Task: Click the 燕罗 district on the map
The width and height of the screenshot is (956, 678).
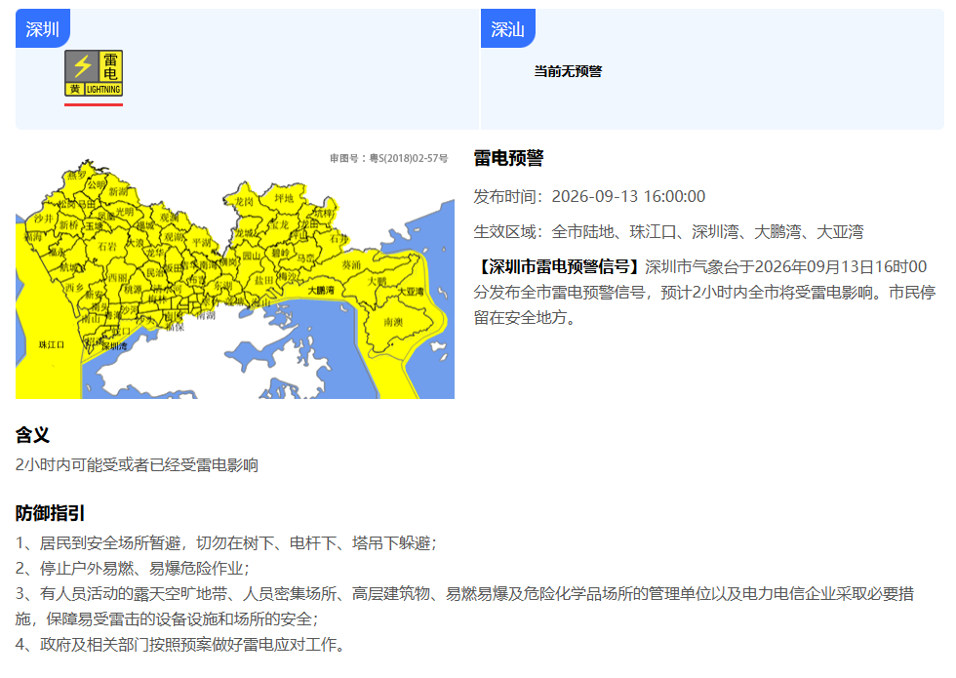Action: tap(77, 175)
